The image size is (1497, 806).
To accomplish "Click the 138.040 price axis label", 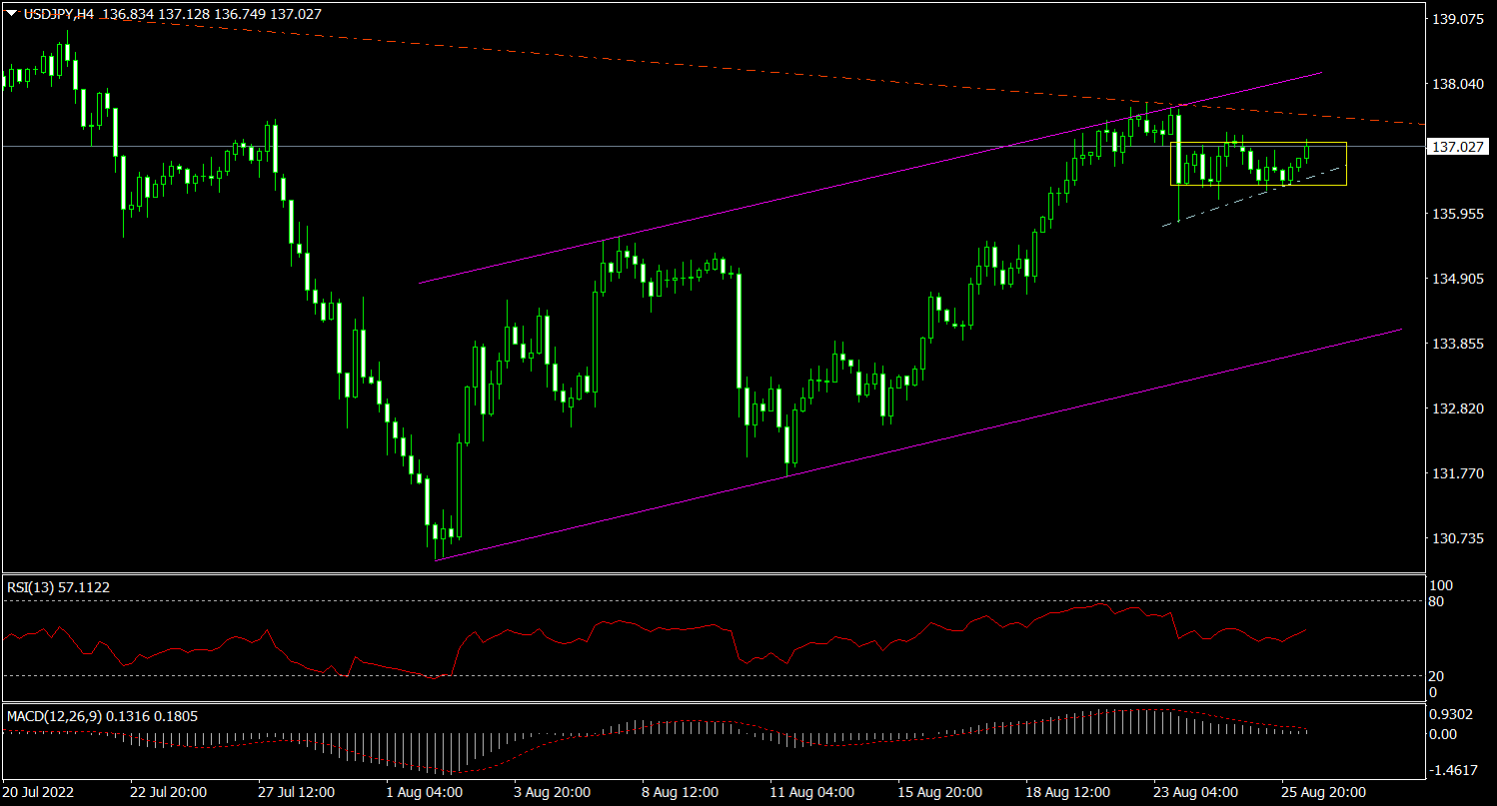I will pos(1457,85).
